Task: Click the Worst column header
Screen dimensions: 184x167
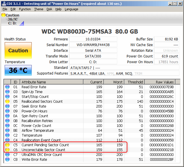Action: (114, 82)
